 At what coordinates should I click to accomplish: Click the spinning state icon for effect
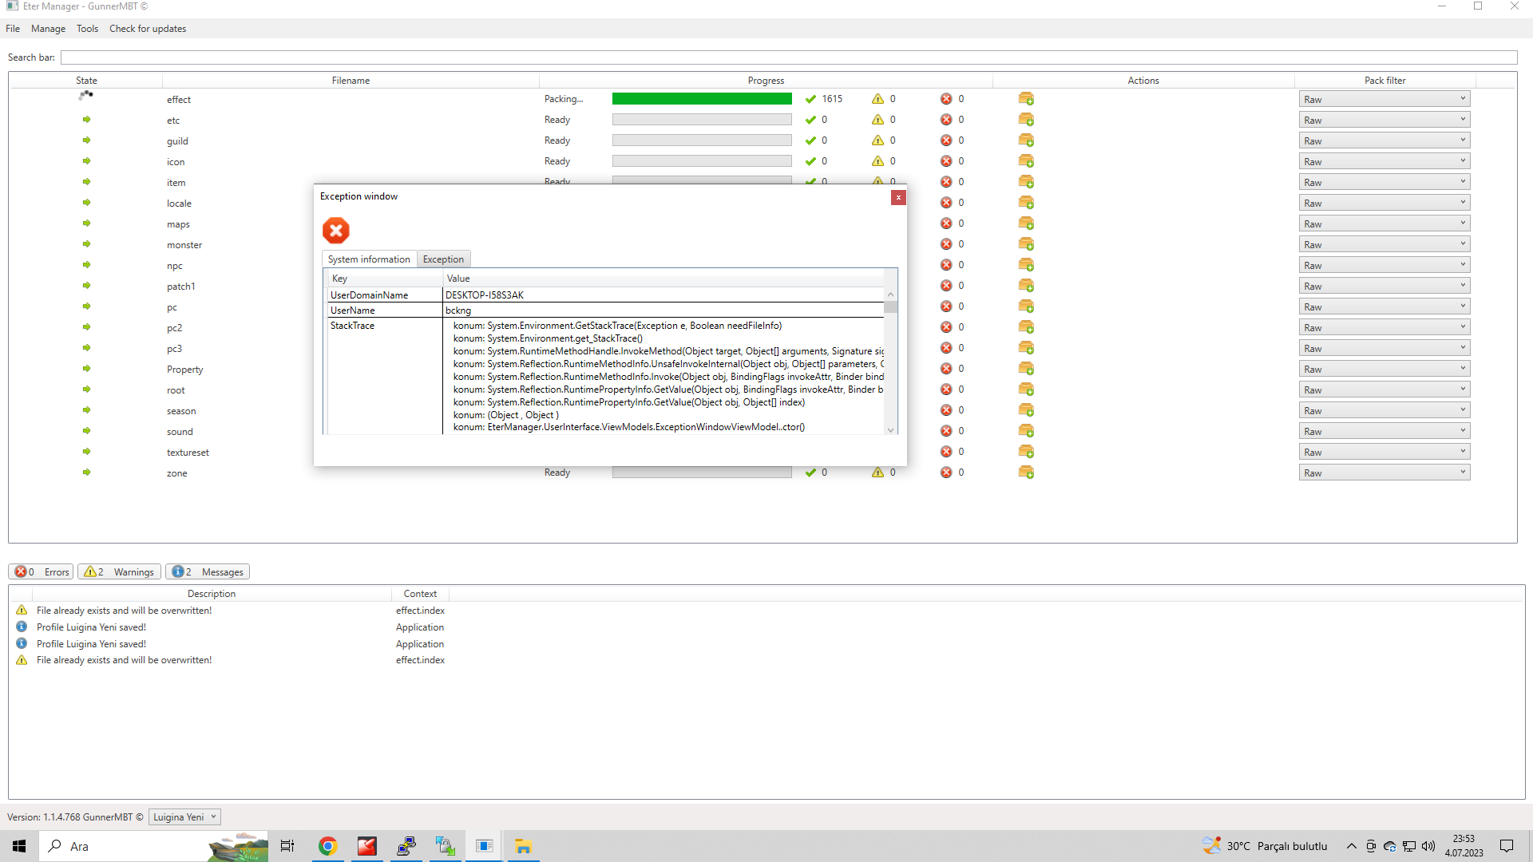(86, 96)
